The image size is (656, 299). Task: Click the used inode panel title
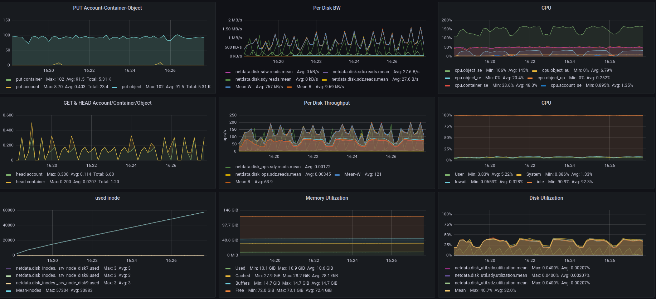pyautogui.click(x=107, y=198)
